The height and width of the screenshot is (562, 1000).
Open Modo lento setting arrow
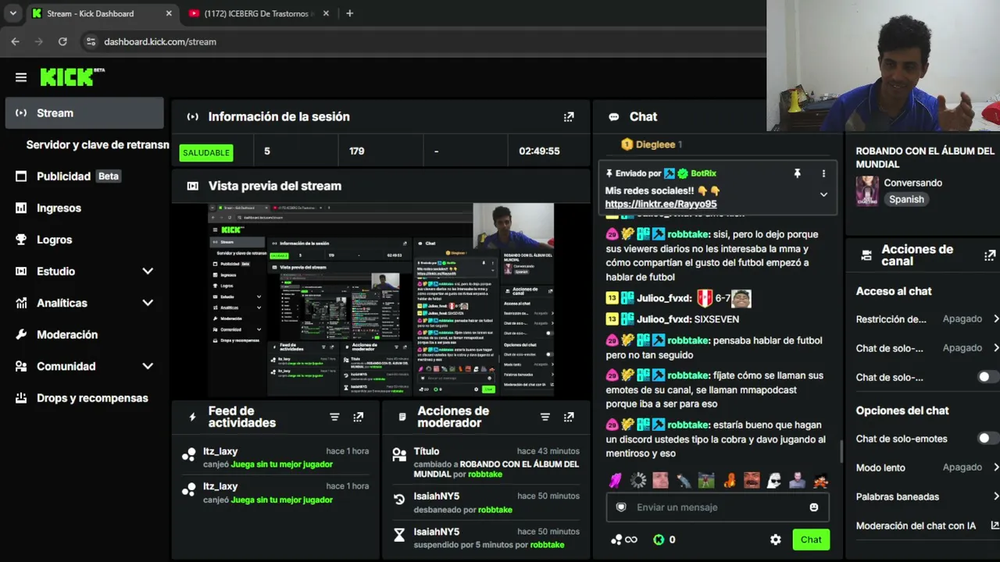(x=996, y=467)
